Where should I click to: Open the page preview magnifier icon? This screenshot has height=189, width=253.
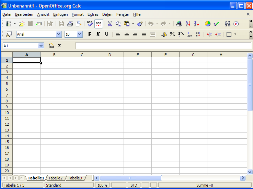79,24
